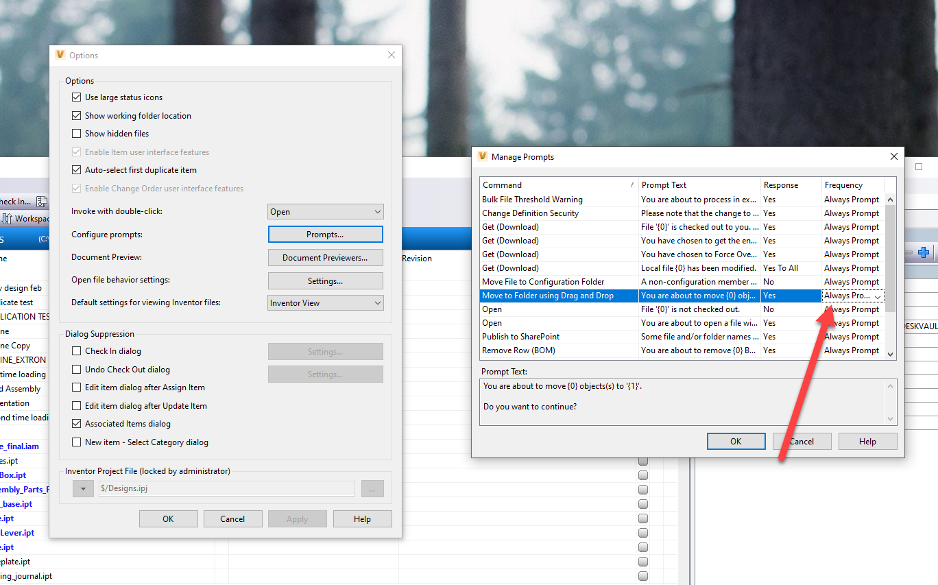
Task: Click OK in the Manage Prompts dialog
Action: [736, 441]
